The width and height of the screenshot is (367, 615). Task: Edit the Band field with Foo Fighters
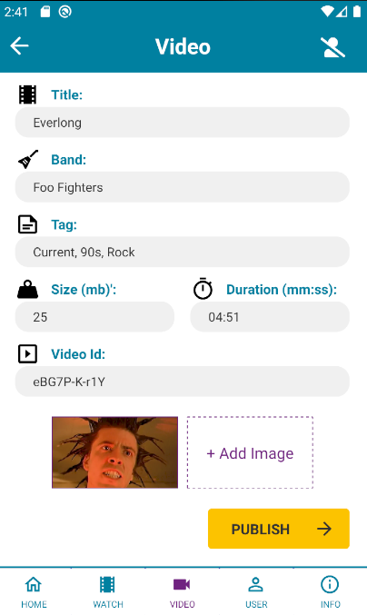183,187
